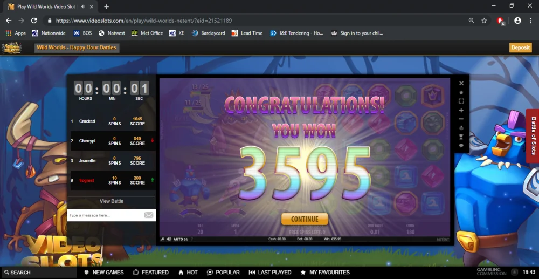The height and width of the screenshot is (279, 539).
Task: Add game to favourites with the star icon
Action: [461, 92]
